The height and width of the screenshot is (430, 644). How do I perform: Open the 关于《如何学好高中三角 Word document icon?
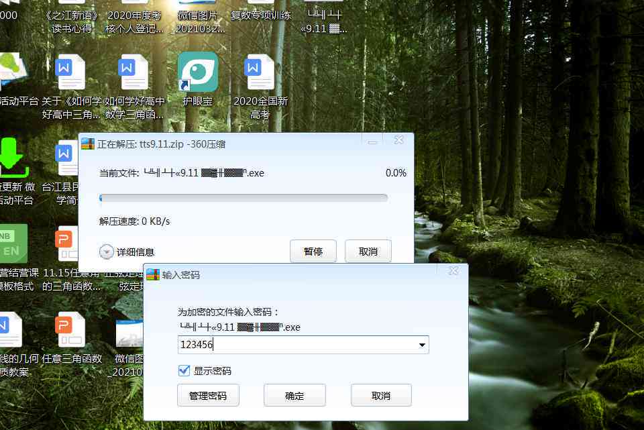(x=70, y=72)
